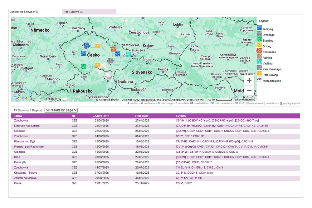Click the Klávesové zkratky map link
Viewport: 312px width, 208px height.
(109, 100)
